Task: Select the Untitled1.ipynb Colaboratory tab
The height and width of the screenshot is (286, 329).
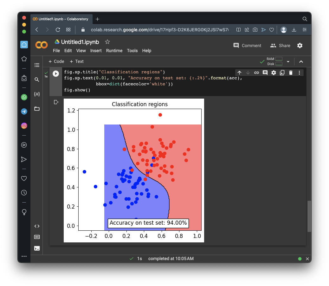Action: tap(61, 19)
